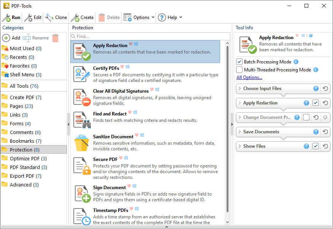Toggle favorite heart for Certify PDFs
Viewport: 333px width, 229px height.
point(122,66)
